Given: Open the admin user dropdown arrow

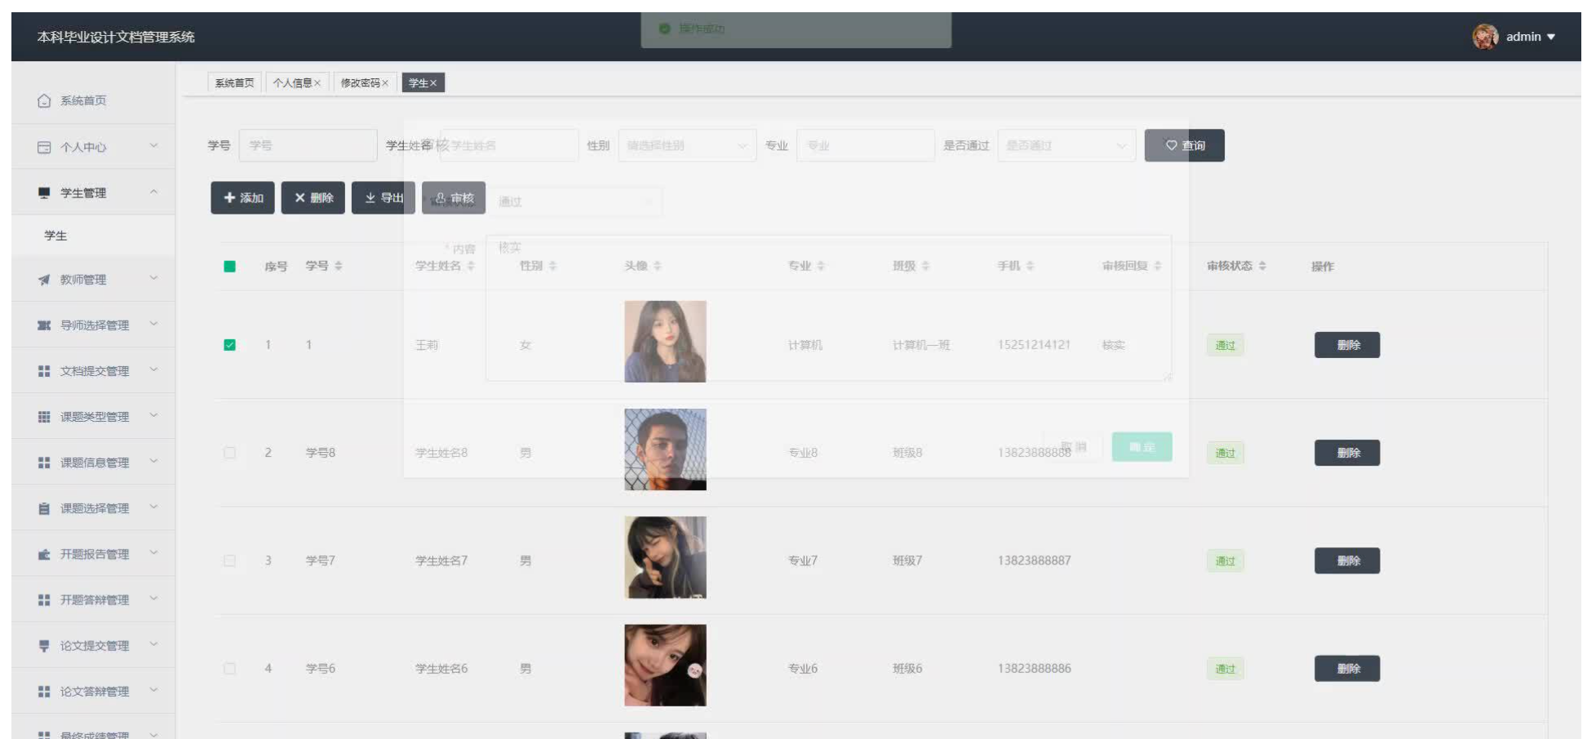Looking at the screenshot, I should pyautogui.click(x=1551, y=37).
